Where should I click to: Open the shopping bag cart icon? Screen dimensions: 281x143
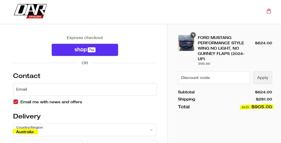click(269, 11)
